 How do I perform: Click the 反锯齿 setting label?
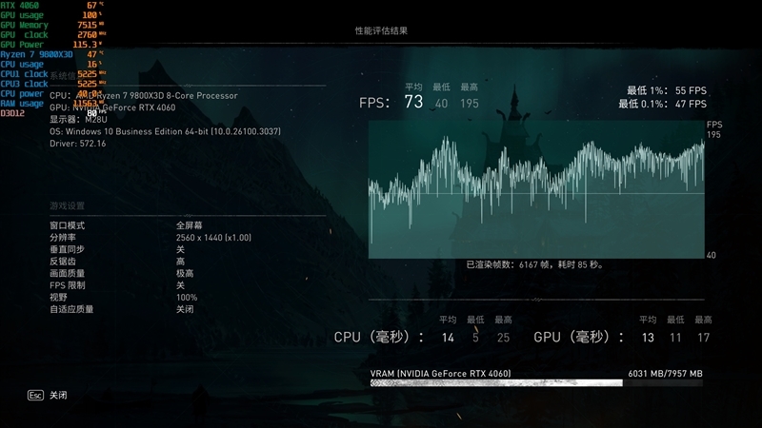pyautogui.click(x=63, y=262)
